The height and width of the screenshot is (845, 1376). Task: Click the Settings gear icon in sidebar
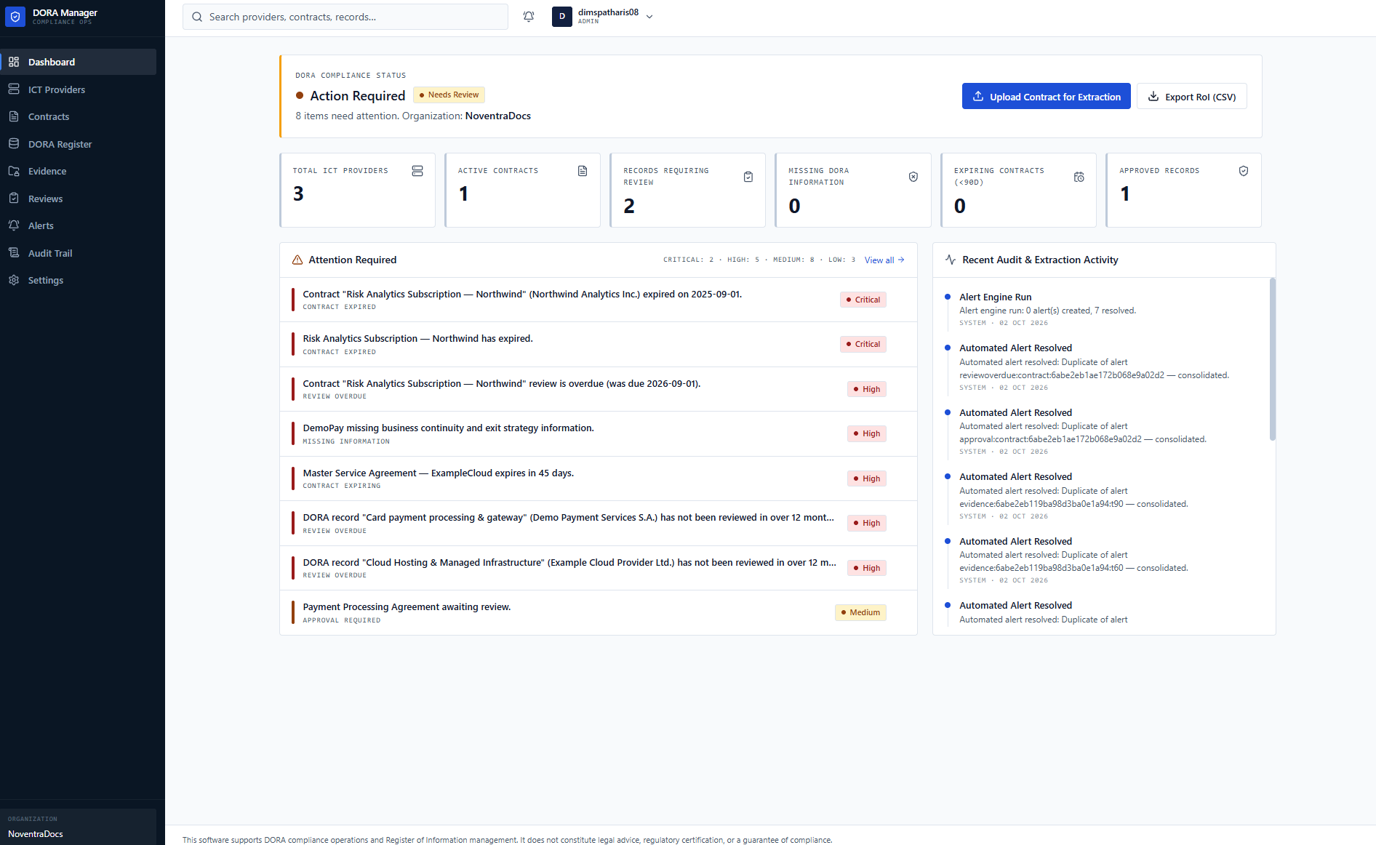coord(14,280)
